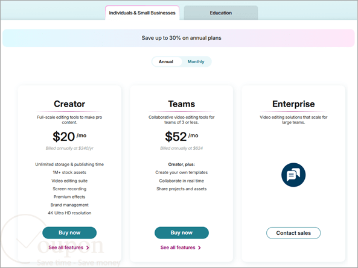Click the Contact sales button
The height and width of the screenshot is (268, 358).
tap(293, 233)
